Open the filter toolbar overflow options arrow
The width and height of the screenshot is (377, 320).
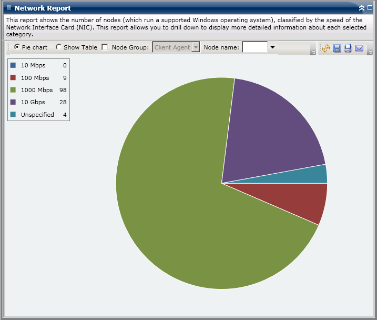313,52
